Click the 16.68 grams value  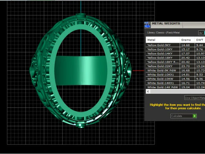[x=185, y=71]
